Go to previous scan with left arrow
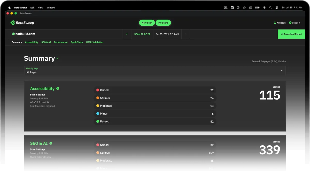Screen dimensions: 310x172 point(127,34)
